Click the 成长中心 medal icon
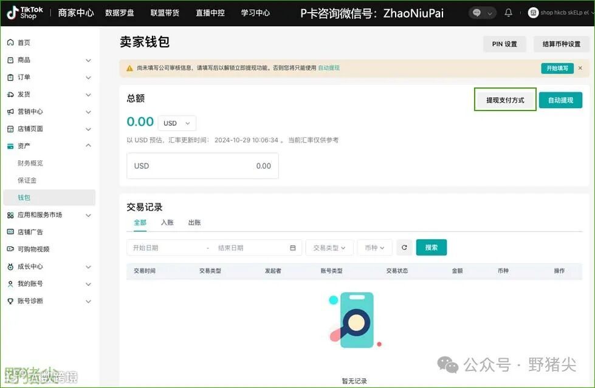595x388 pixels. (10, 267)
